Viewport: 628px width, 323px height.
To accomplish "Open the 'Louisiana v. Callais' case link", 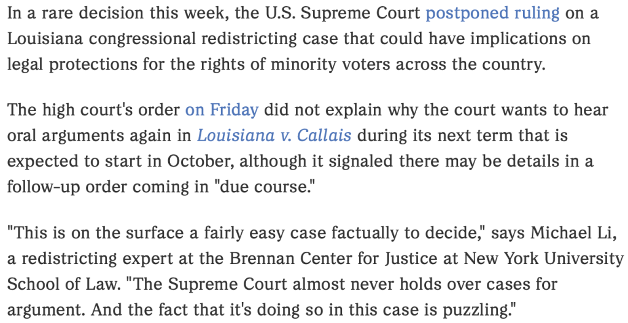I will [x=274, y=134].
